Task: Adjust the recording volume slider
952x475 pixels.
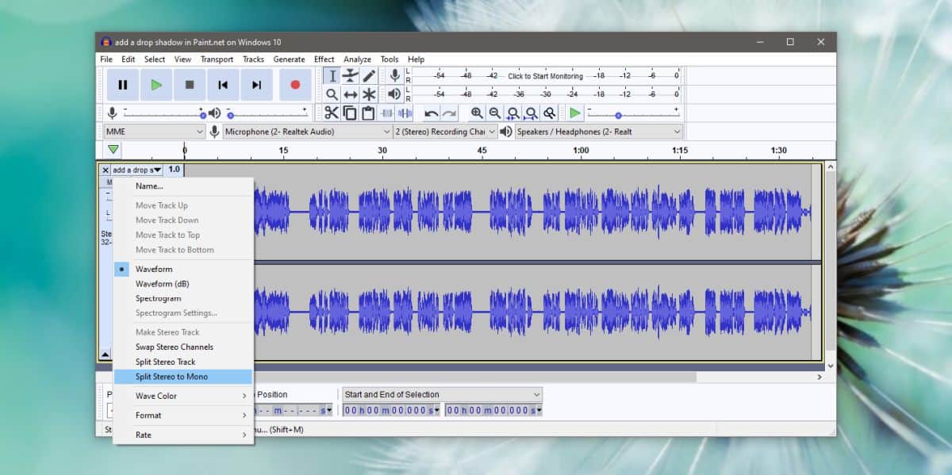Action: [x=163, y=113]
